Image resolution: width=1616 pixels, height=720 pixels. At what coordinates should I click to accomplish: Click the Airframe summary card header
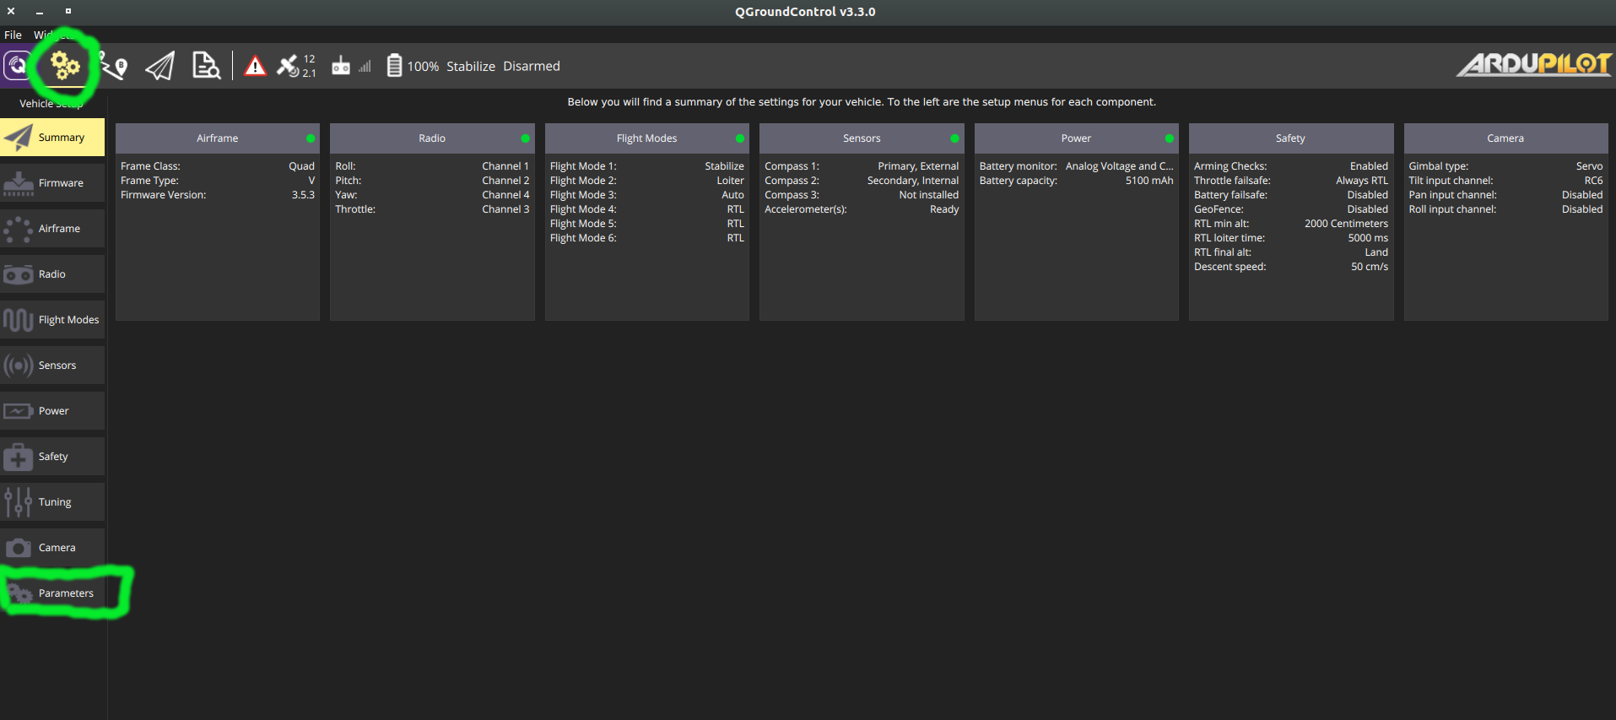click(x=218, y=138)
